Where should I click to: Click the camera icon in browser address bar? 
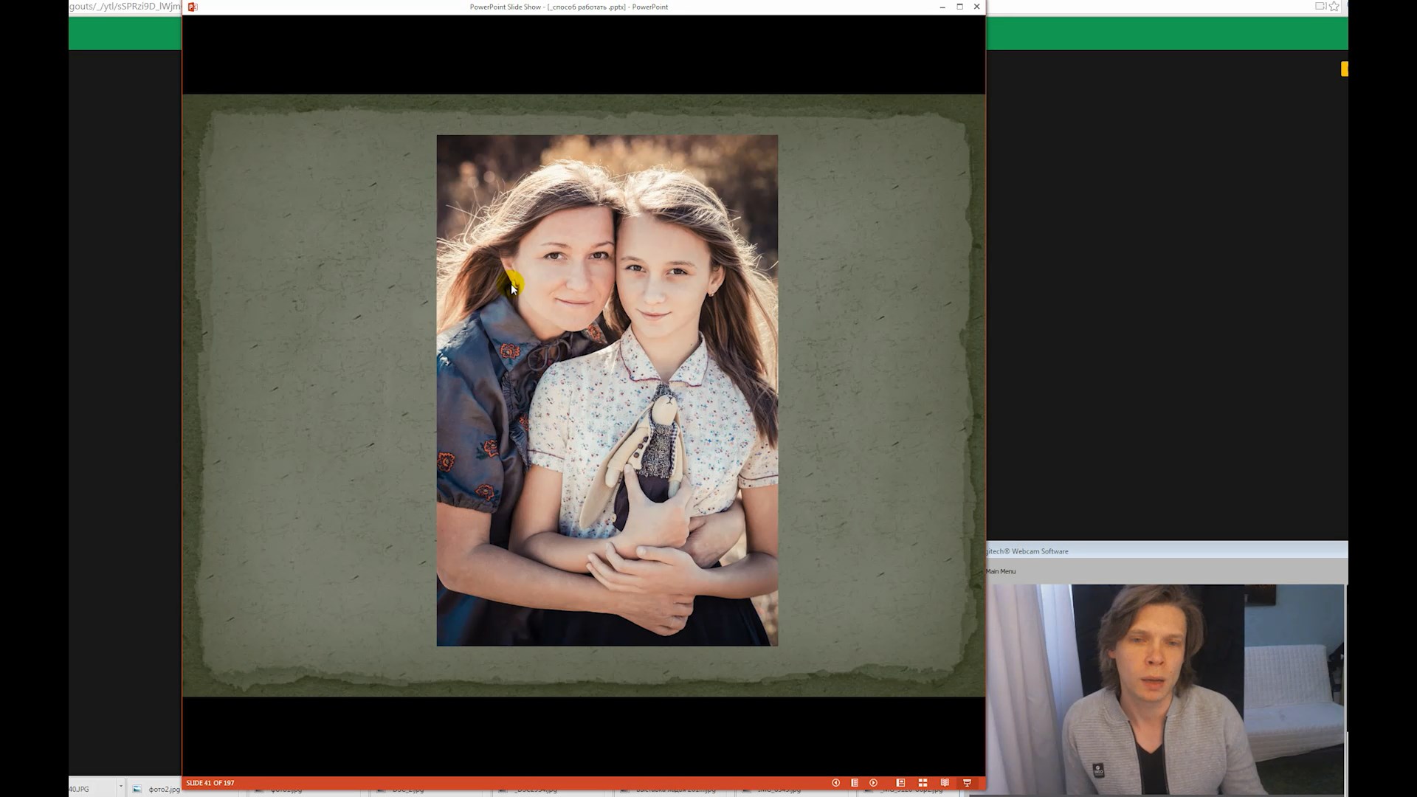point(1320,7)
